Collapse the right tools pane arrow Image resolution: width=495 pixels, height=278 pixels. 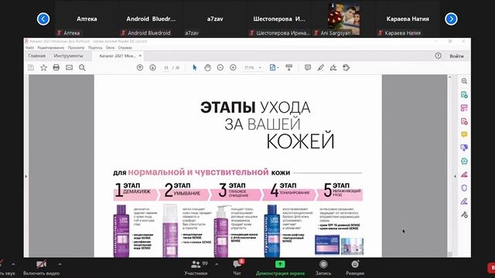(x=455, y=176)
